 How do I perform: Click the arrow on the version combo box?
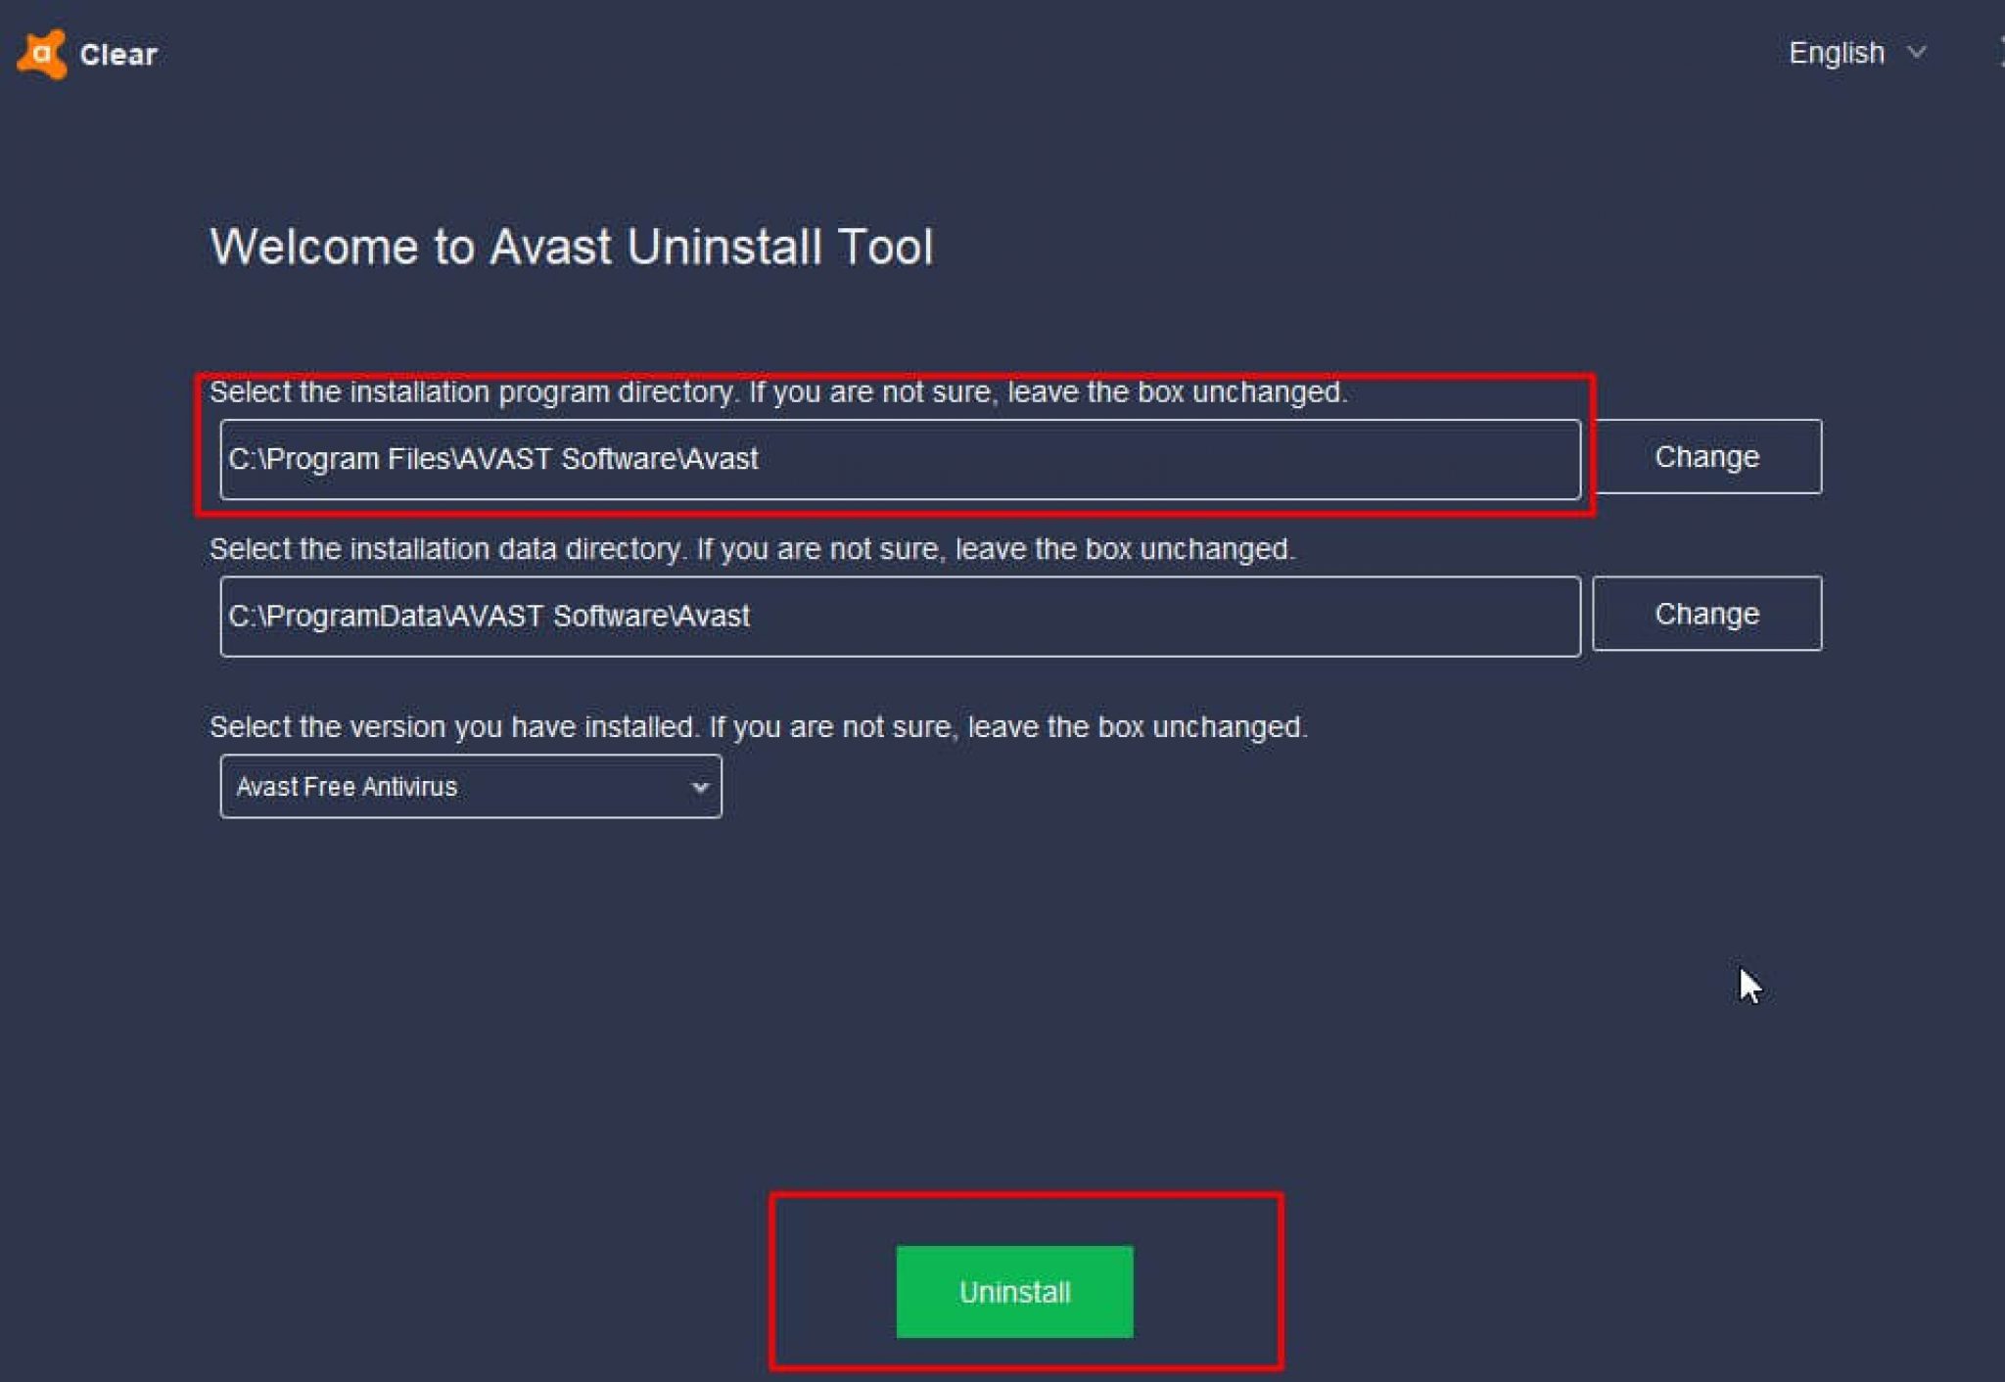tap(699, 787)
